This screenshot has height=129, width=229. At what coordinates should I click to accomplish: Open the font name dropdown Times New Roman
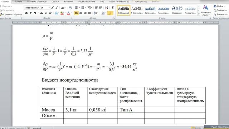click(39, 8)
